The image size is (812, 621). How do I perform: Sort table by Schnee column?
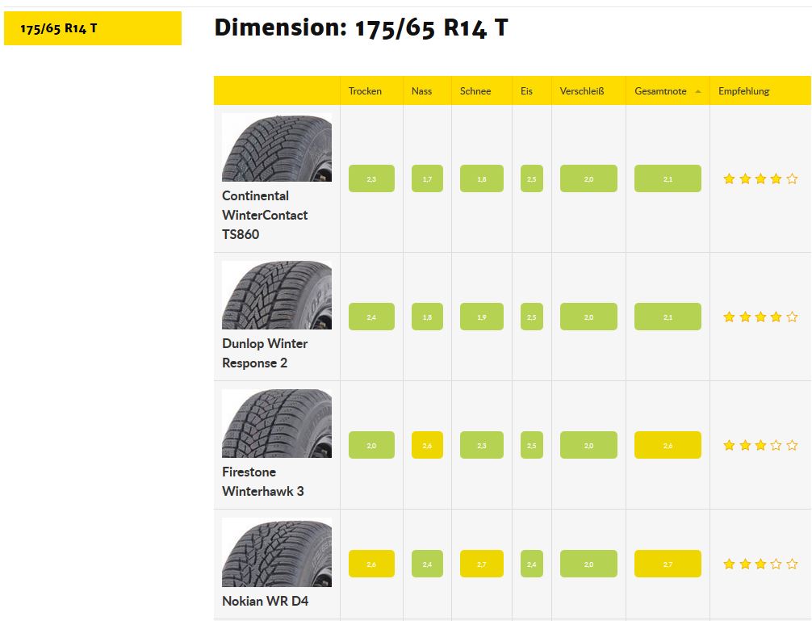coord(482,90)
